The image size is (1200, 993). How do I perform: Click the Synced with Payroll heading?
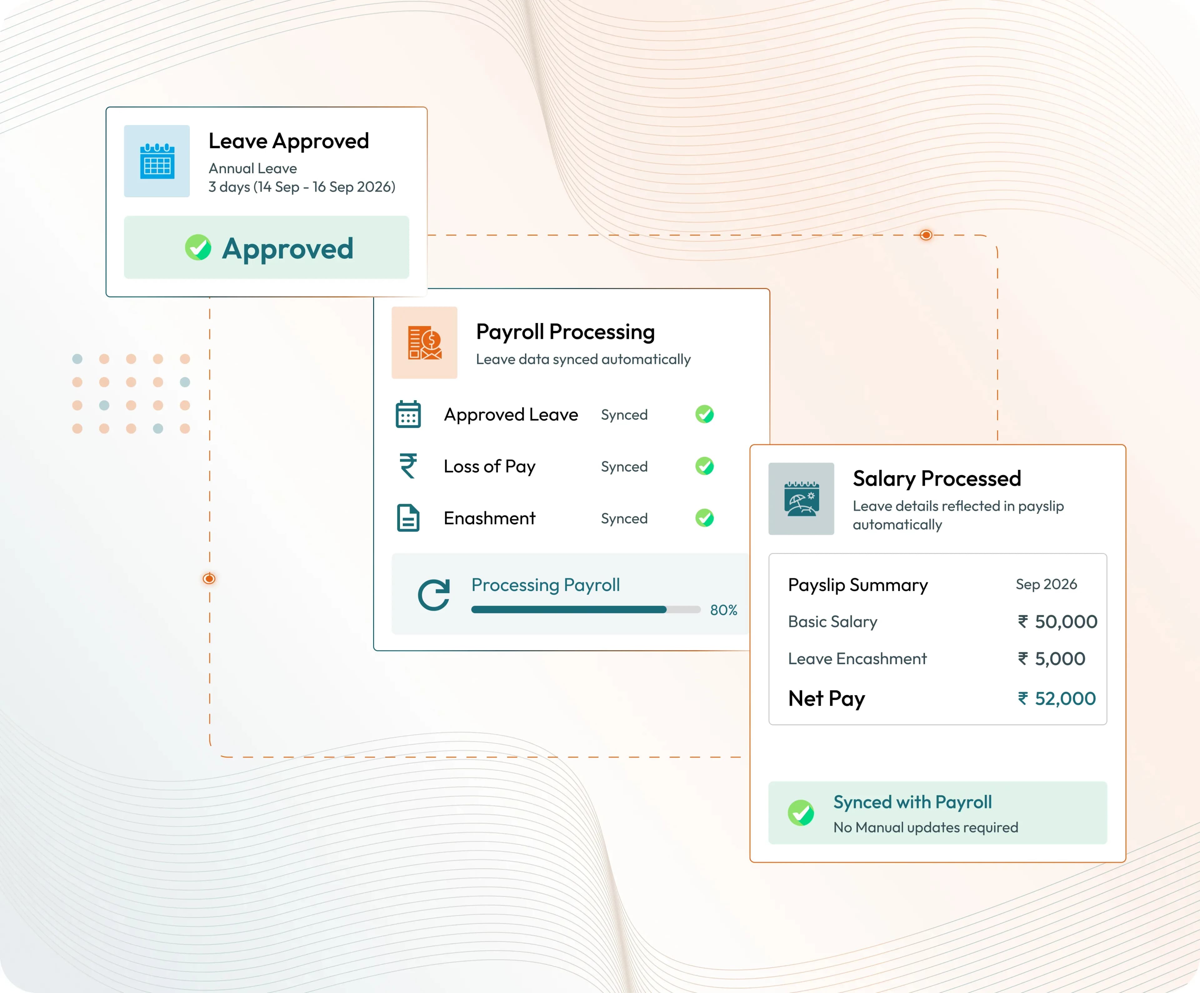(x=912, y=802)
